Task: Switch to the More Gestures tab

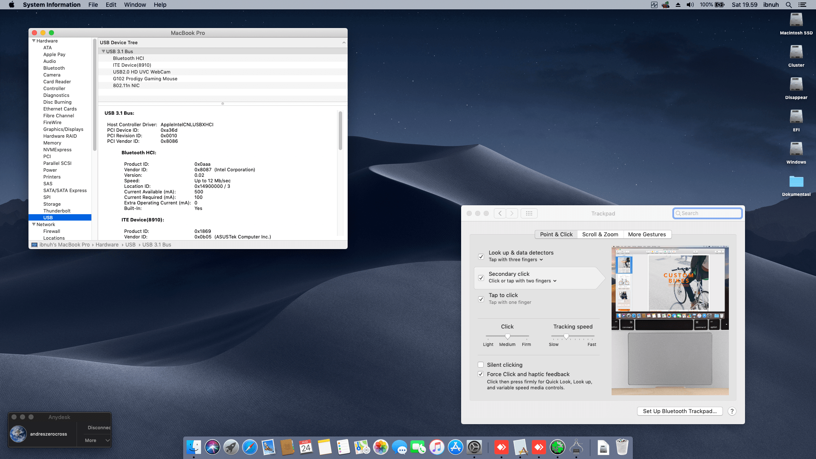Action: click(x=647, y=234)
